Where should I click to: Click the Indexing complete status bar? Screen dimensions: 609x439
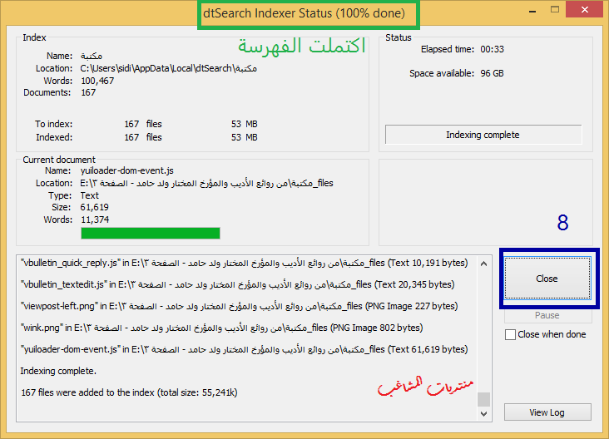pos(482,135)
